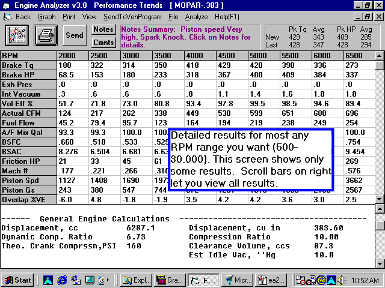The height and width of the screenshot is (288, 385).
Task: Switch to the Expl... taskbar window
Action: click(x=137, y=280)
